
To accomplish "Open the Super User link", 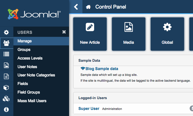I will pyautogui.click(x=89, y=109).
